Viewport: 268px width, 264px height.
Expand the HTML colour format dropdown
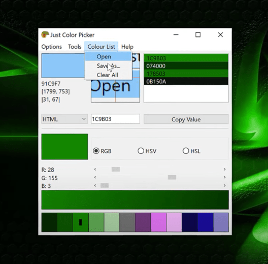coord(64,119)
